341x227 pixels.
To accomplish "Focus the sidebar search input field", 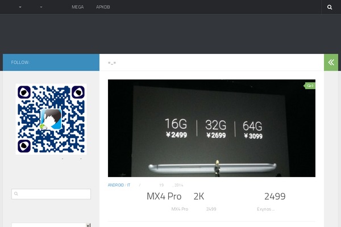I will 51,194.
